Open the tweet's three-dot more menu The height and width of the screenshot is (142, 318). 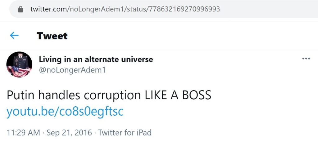[x=306, y=59]
